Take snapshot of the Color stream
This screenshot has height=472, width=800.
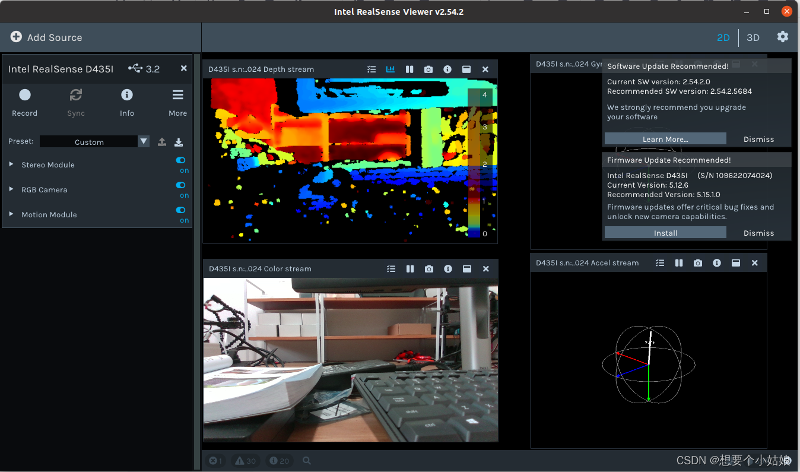tap(429, 269)
